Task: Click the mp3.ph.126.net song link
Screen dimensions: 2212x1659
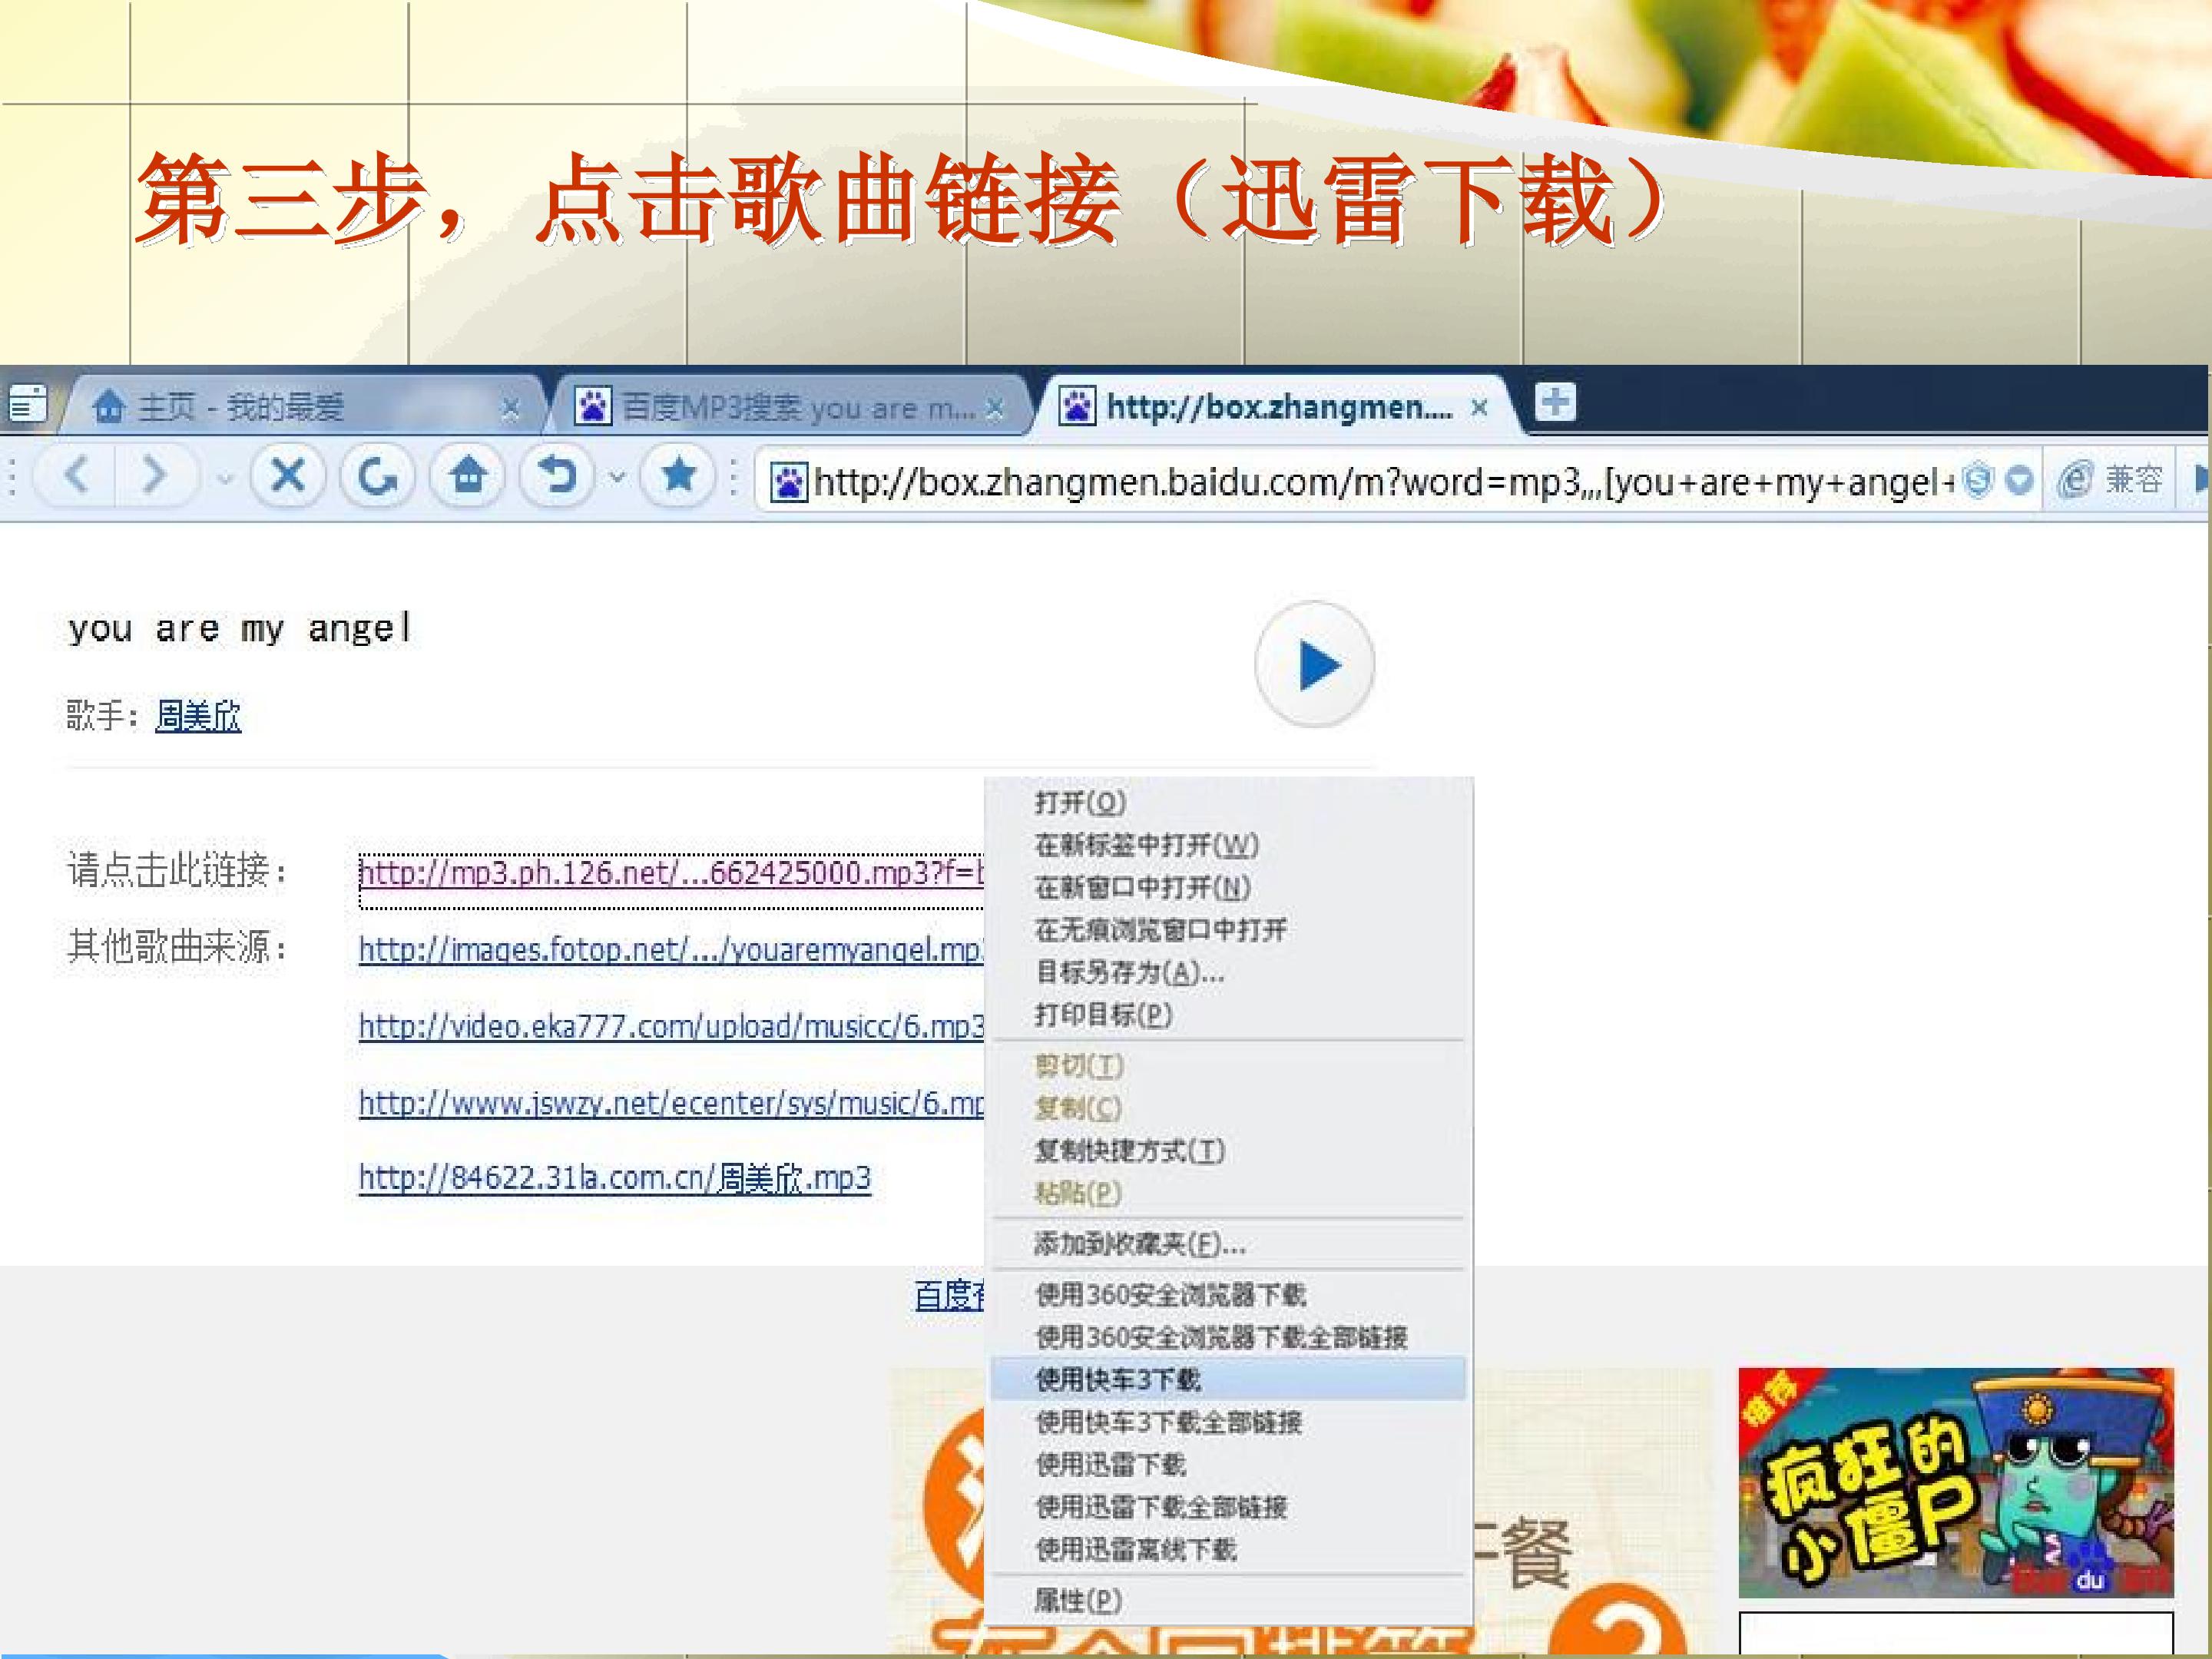Action: [671, 873]
